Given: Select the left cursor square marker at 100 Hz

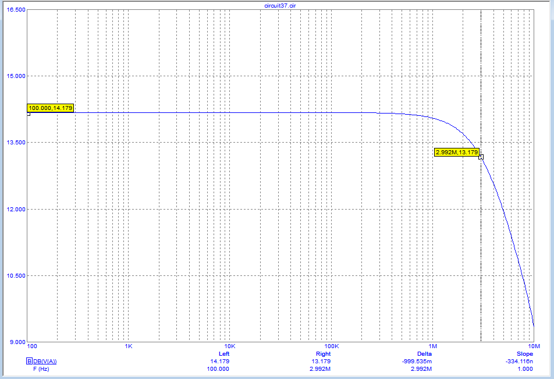Looking at the screenshot, I should point(29,114).
